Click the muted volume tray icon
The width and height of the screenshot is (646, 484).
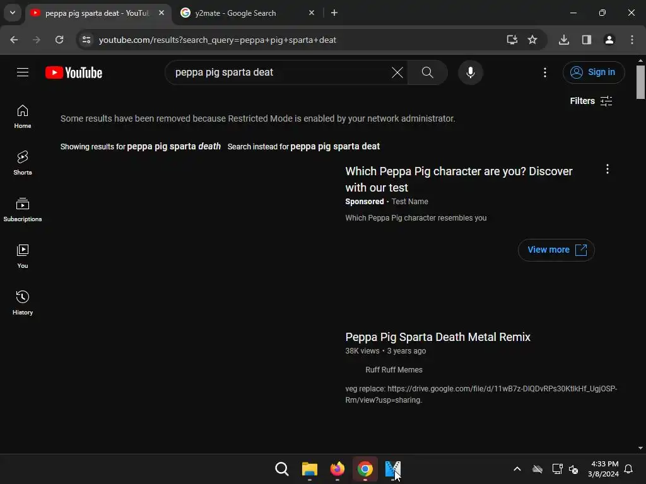click(573, 469)
